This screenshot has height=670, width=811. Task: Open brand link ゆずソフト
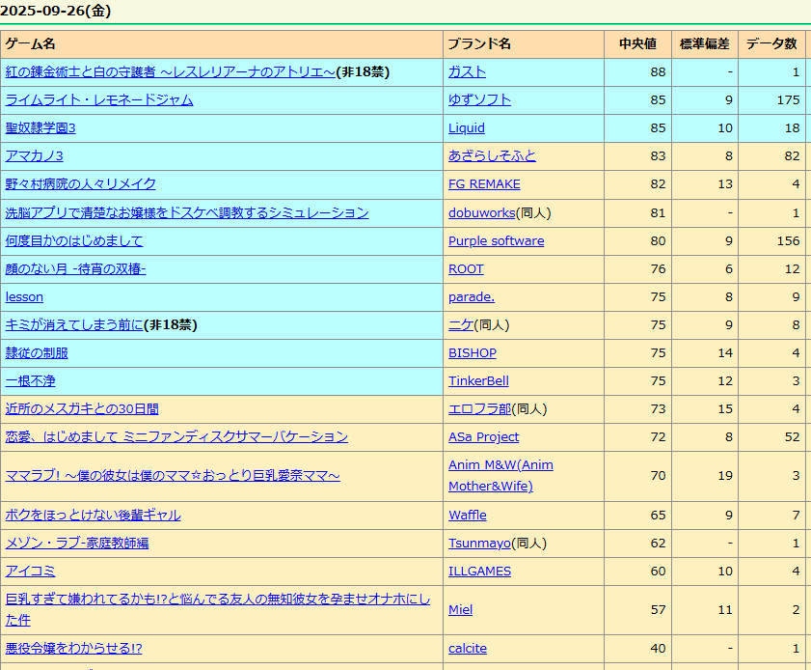479,100
